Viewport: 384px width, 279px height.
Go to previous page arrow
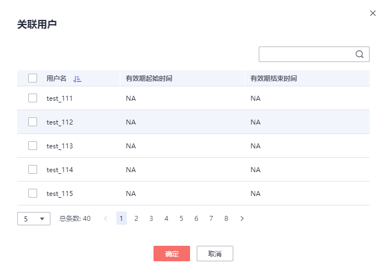(106, 219)
